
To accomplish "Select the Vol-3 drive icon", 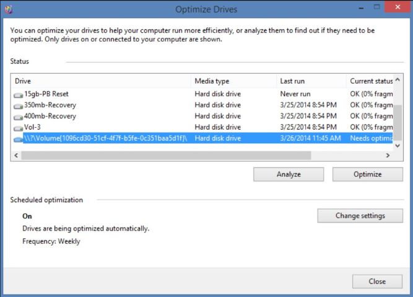I will (x=18, y=127).
